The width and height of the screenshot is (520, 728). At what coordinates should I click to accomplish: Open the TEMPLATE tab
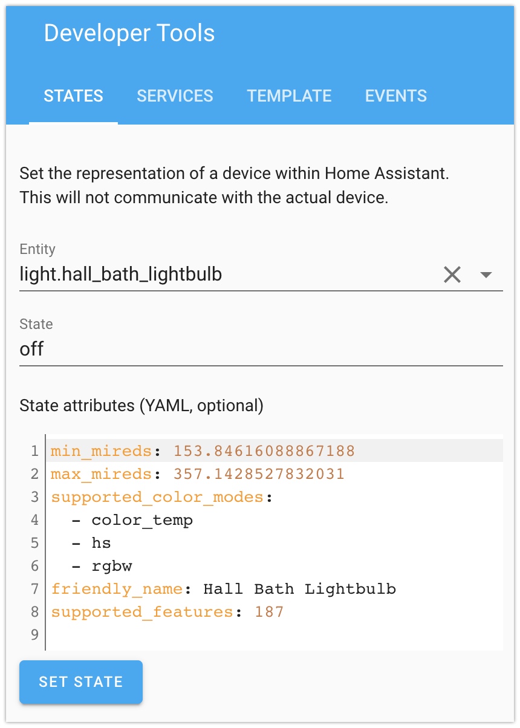click(x=289, y=96)
